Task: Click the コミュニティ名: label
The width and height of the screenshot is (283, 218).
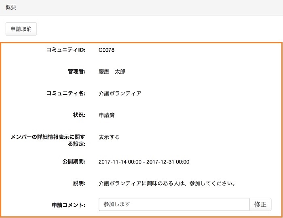Action: (x=65, y=93)
